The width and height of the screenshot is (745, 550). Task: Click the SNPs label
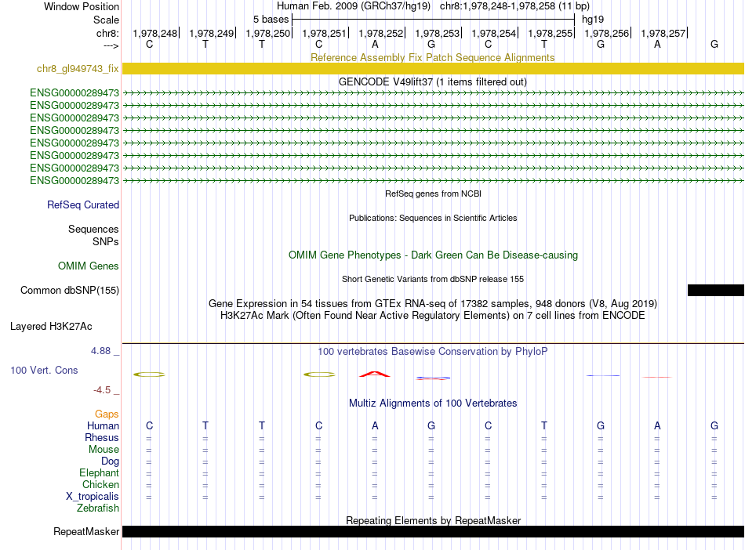pyautogui.click(x=106, y=241)
